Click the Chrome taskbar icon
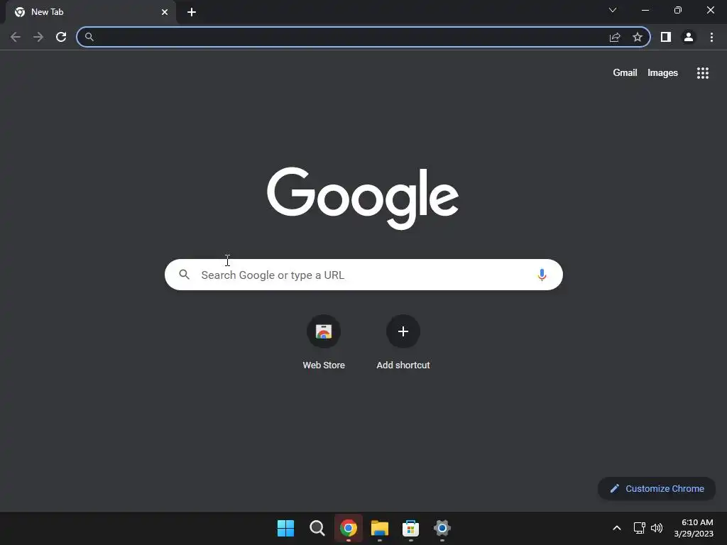 click(348, 528)
